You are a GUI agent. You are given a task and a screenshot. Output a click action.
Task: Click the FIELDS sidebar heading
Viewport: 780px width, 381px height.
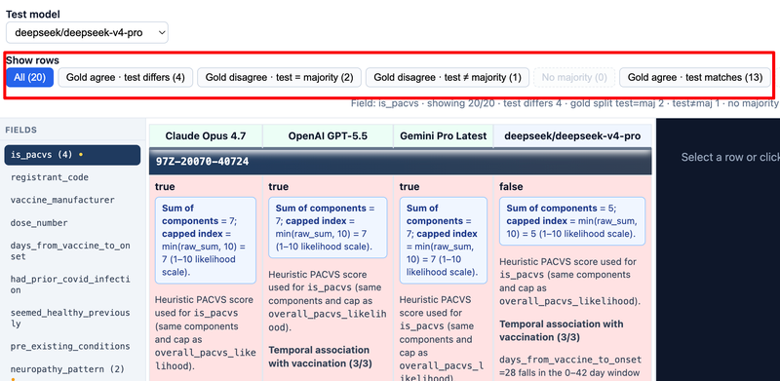[x=21, y=131]
